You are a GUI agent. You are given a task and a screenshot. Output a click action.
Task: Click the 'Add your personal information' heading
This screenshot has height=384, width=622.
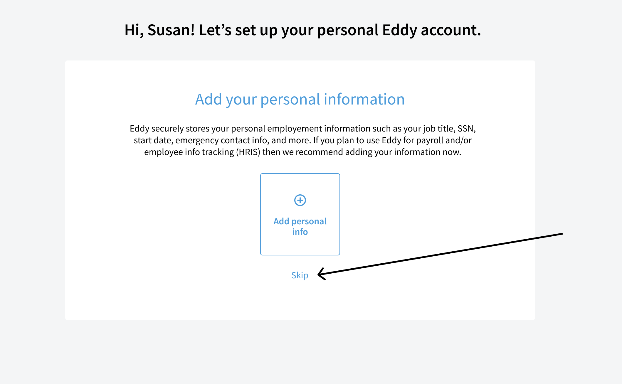point(300,99)
